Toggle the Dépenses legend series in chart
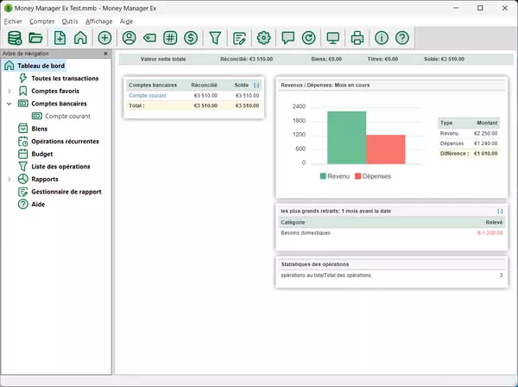The width and height of the screenshot is (518, 387). (372, 175)
